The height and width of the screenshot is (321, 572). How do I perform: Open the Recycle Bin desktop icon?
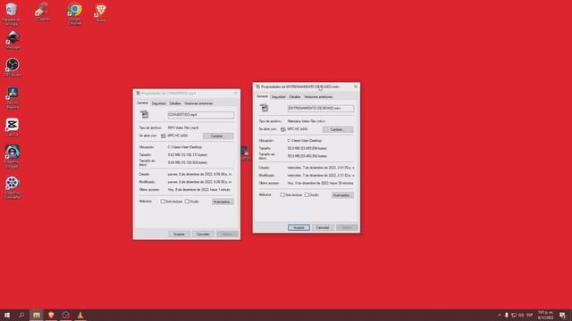pyautogui.click(x=12, y=14)
